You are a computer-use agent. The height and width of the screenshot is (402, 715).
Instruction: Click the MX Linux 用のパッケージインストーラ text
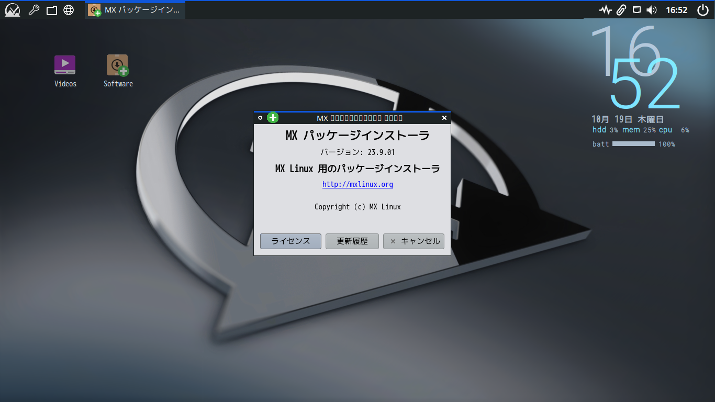357,169
